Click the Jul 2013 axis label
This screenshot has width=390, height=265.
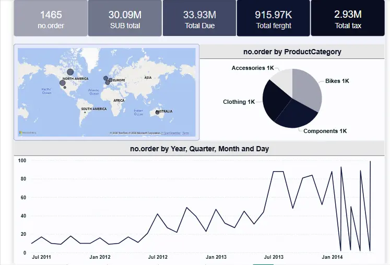(274, 257)
